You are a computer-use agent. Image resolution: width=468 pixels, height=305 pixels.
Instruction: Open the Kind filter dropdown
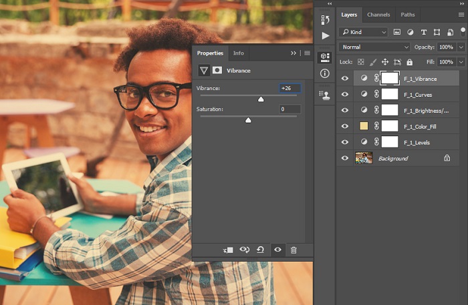coord(363,32)
